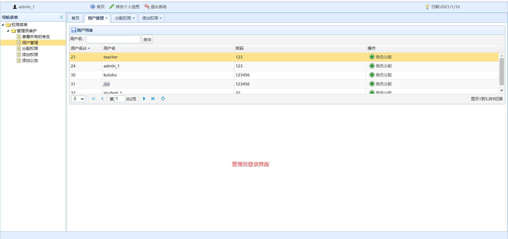
Task: Click the role assign icon for koloho
Action: (x=372, y=75)
